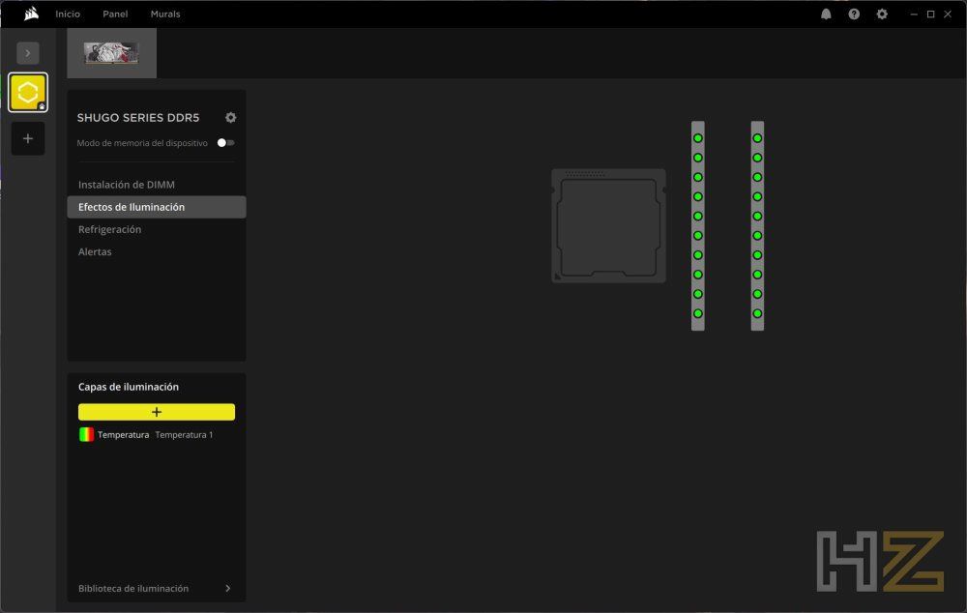Close the iCUE window
The image size is (967, 613).
[x=948, y=14]
